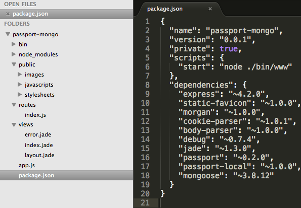Viewport: 301px width, 208px height.
Task: Click the "debug" dependency key
Action: [x=194, y=140]
